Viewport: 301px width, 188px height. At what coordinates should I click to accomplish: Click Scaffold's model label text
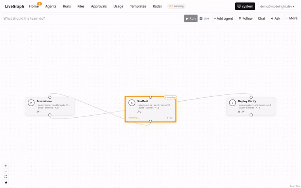point(154,107)
